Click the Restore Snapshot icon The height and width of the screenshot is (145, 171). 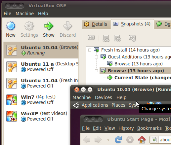(106, 38)
